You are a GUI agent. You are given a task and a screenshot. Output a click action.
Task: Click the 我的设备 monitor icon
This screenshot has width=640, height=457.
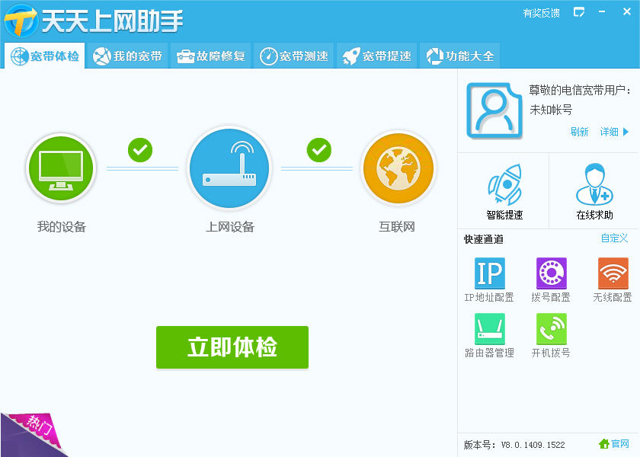coord(61,168)
